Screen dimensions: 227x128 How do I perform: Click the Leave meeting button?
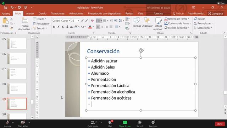(x=220, y=124)
